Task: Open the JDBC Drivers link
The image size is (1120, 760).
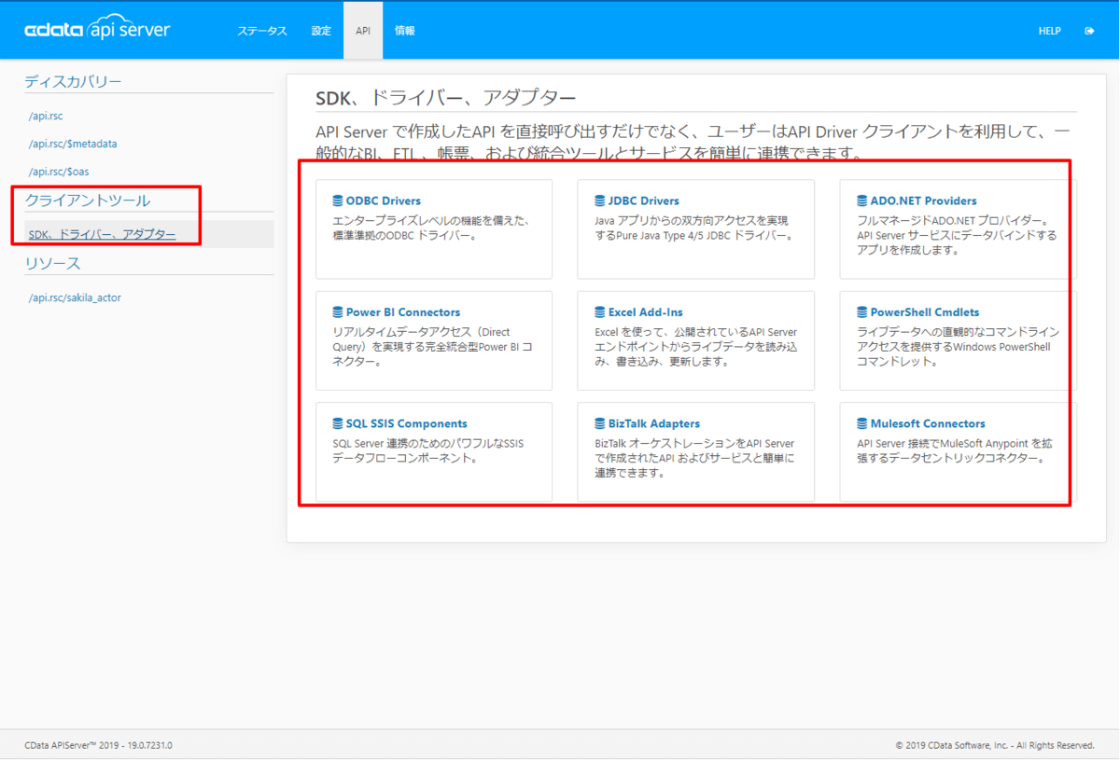Action: [x=644, y=200]
